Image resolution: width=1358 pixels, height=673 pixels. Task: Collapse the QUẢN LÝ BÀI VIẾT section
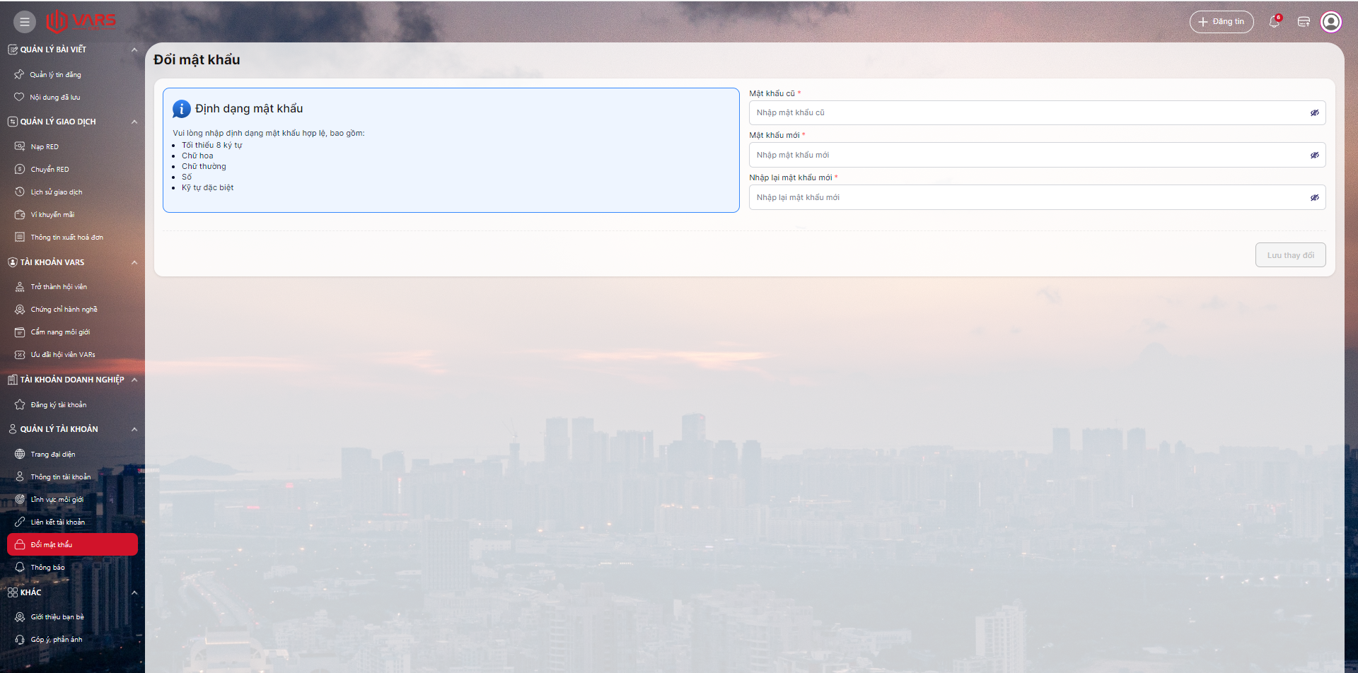coord(134,49)
